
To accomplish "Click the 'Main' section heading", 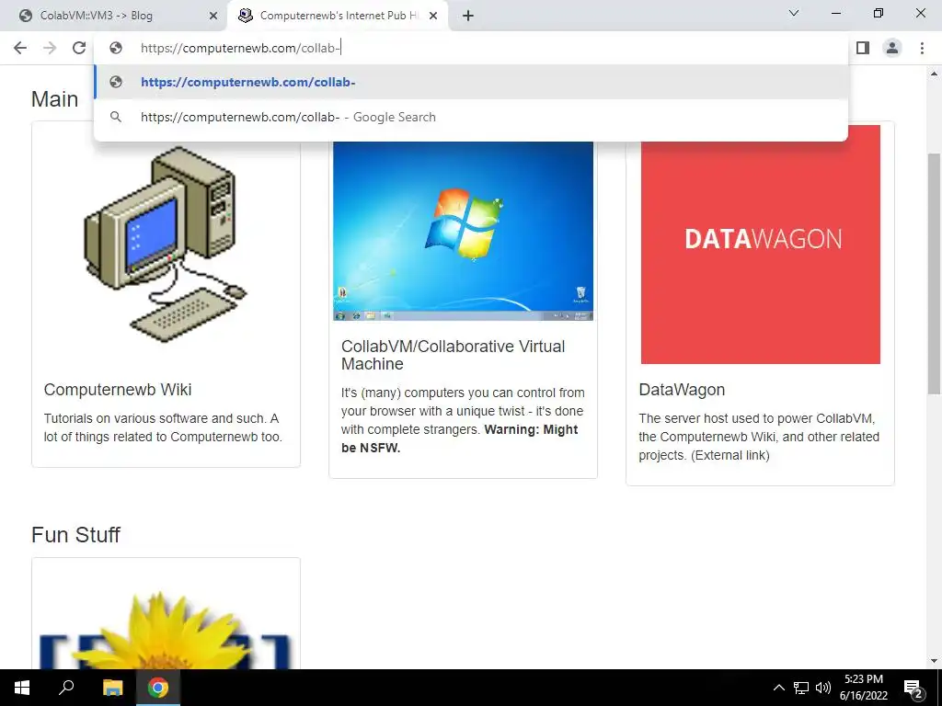I will (x=54, y=99).
